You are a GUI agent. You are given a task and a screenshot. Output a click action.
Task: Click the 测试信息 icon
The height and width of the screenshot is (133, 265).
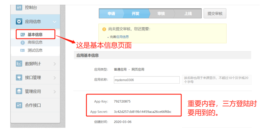pos(23,50)
